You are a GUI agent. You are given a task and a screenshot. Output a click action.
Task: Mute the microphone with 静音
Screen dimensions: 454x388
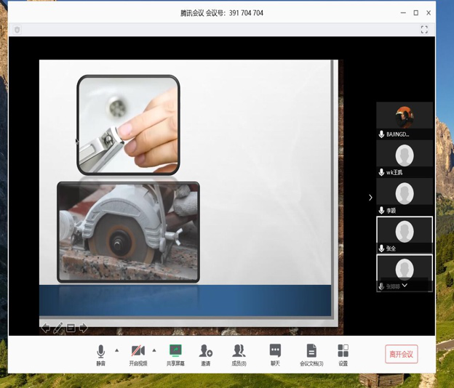coord(100,353)
